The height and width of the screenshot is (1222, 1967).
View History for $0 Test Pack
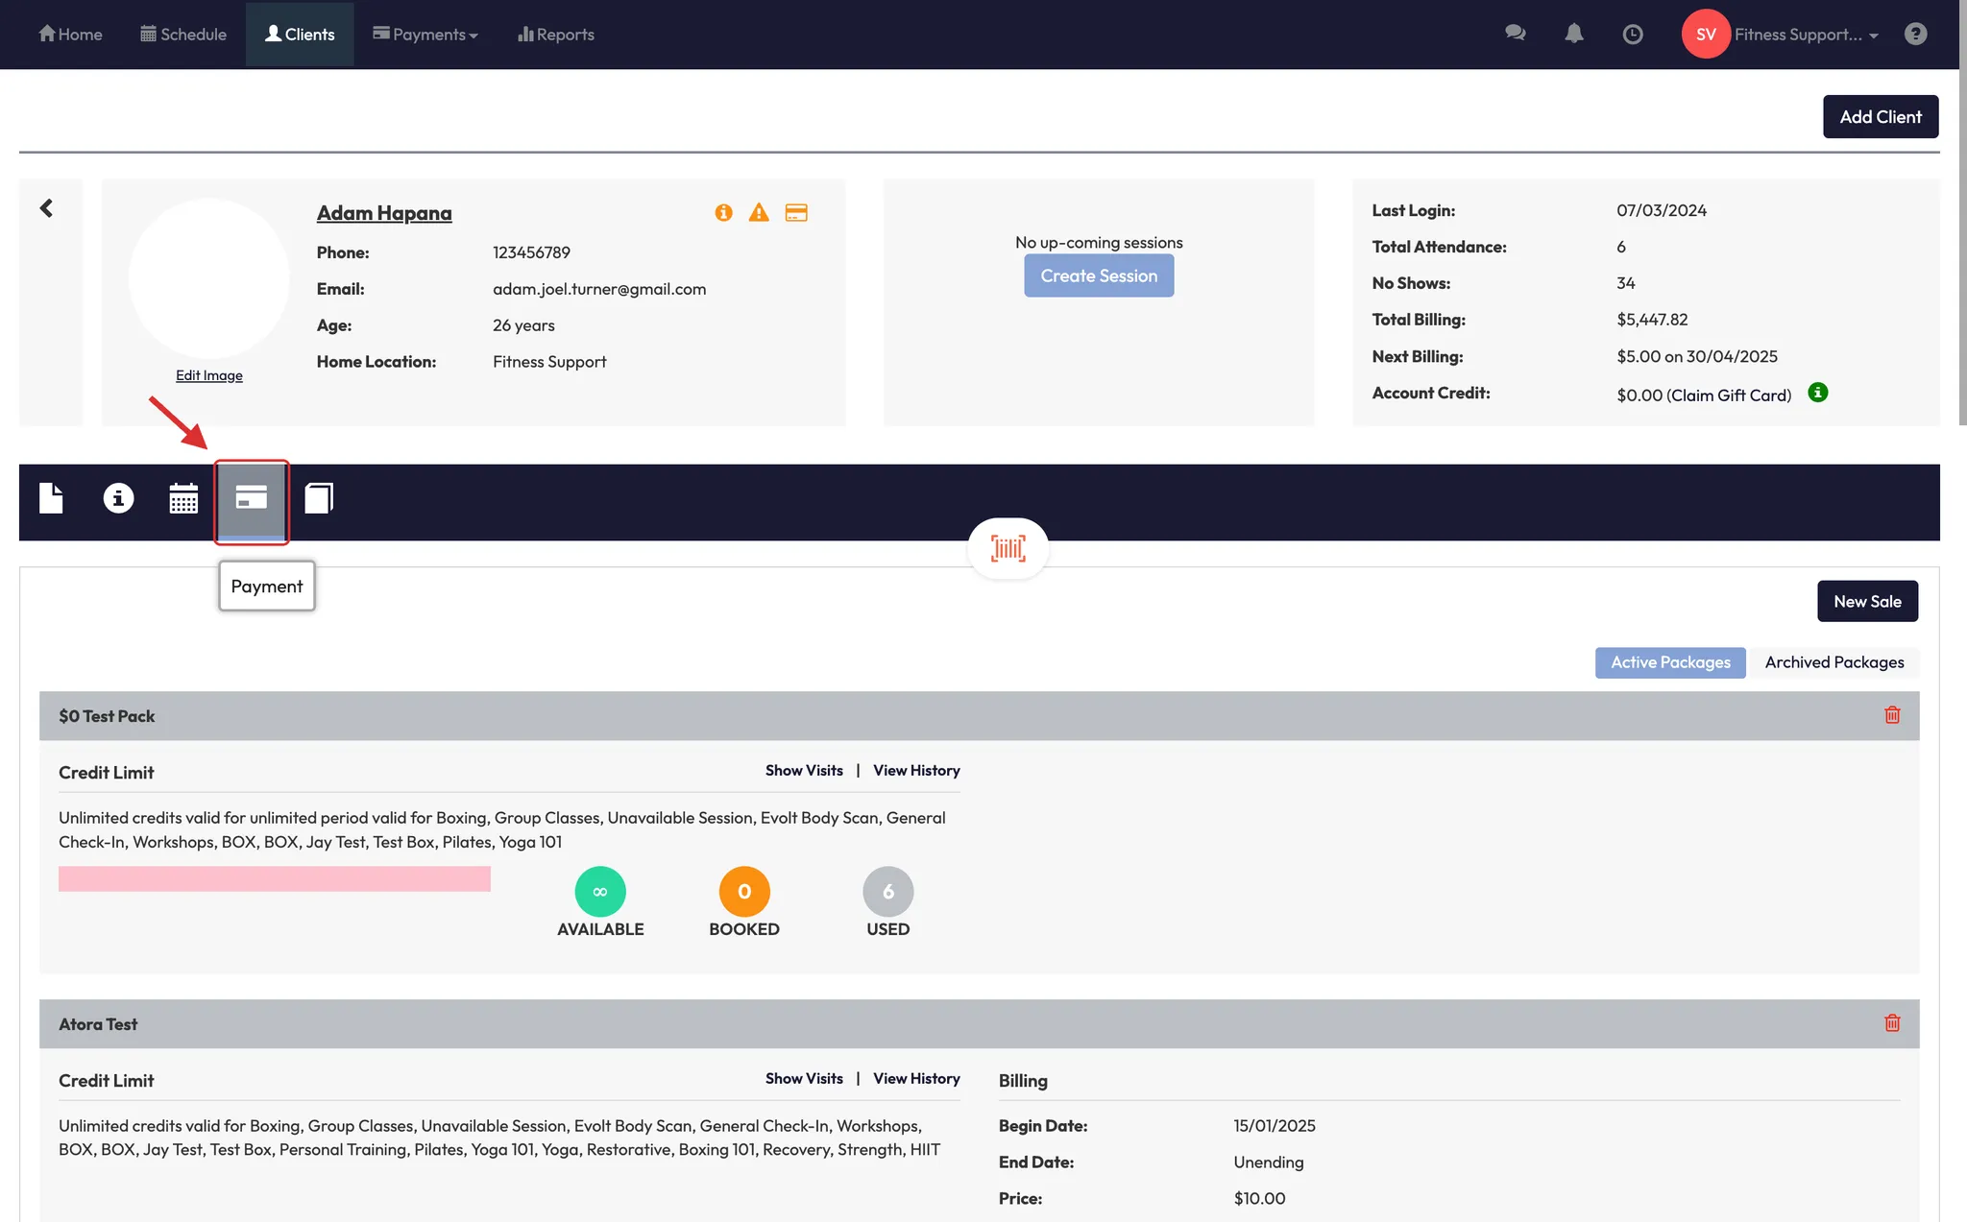coord(915,771)
